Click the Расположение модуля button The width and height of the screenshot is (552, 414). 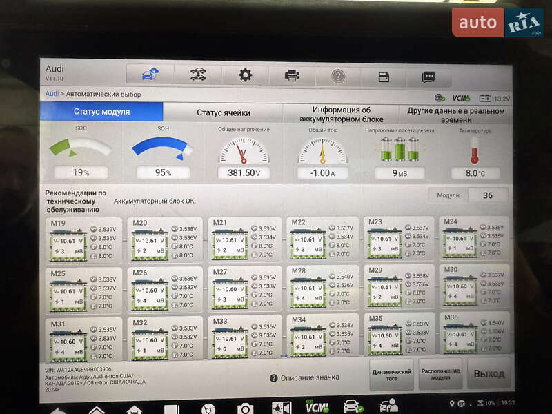coord(440,374)
